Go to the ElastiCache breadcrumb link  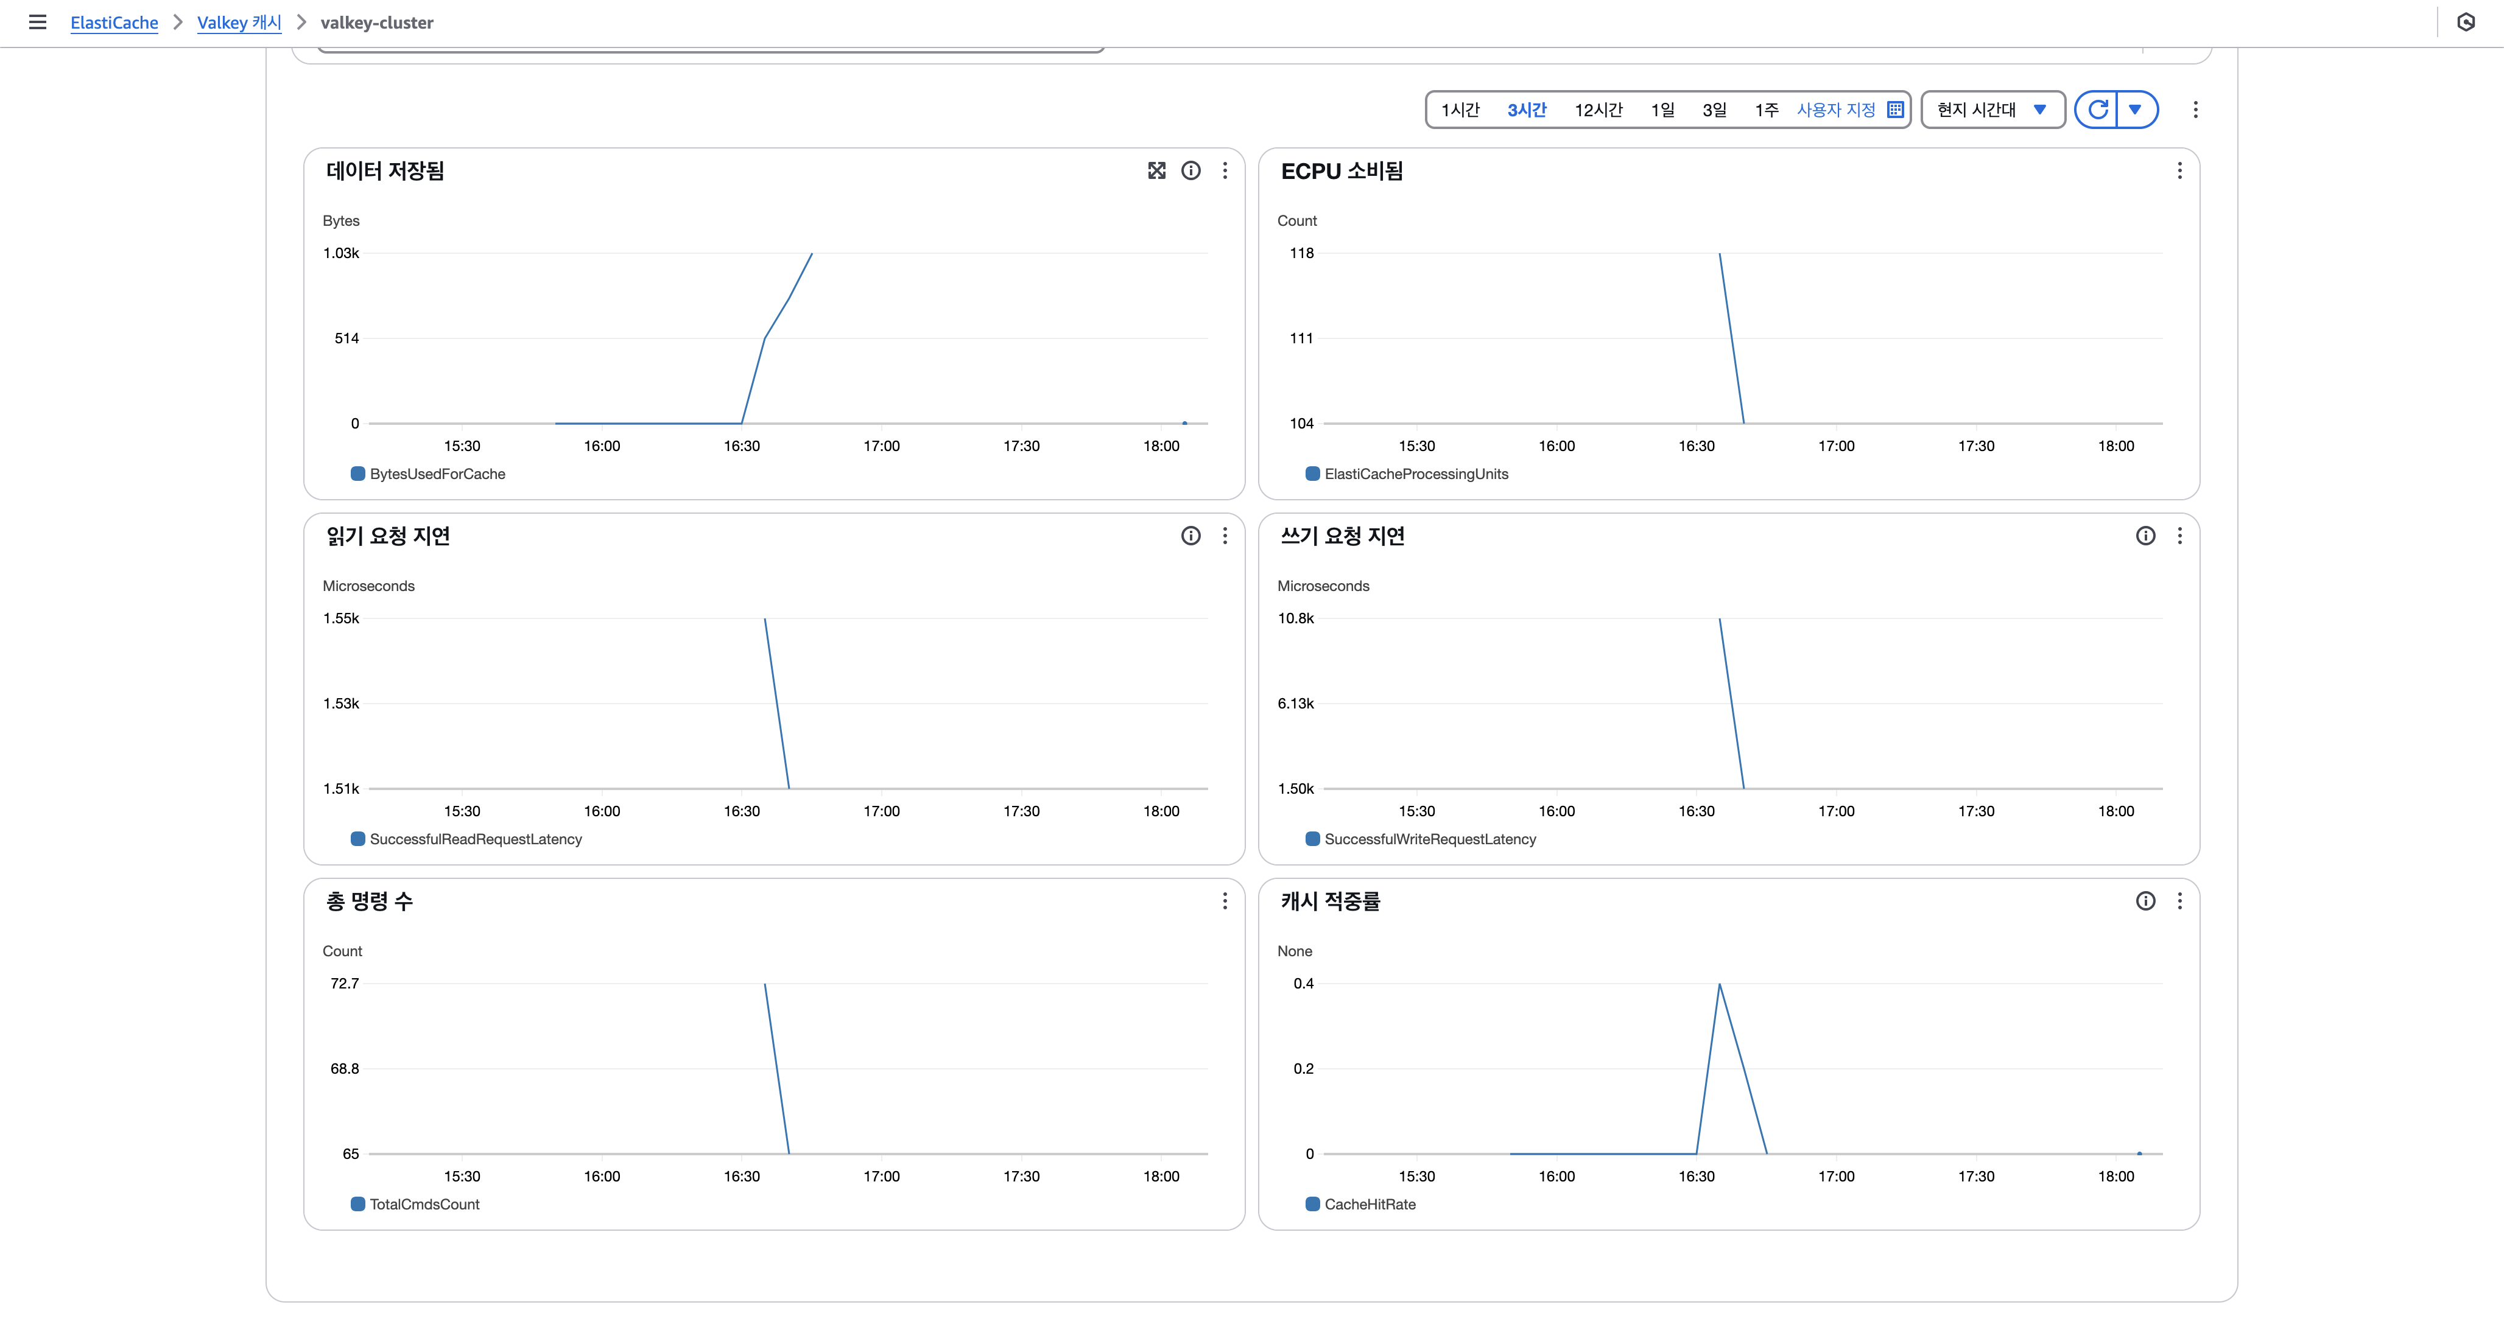[x=114, y=23]
